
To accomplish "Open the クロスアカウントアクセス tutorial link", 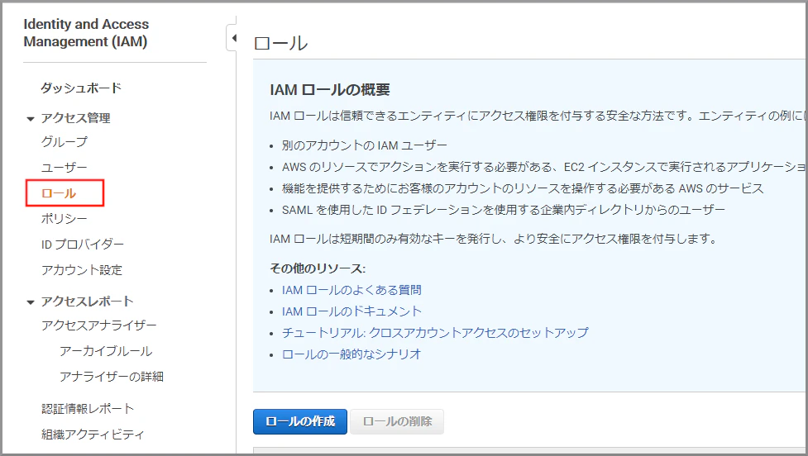I will [x=435, y=333].
